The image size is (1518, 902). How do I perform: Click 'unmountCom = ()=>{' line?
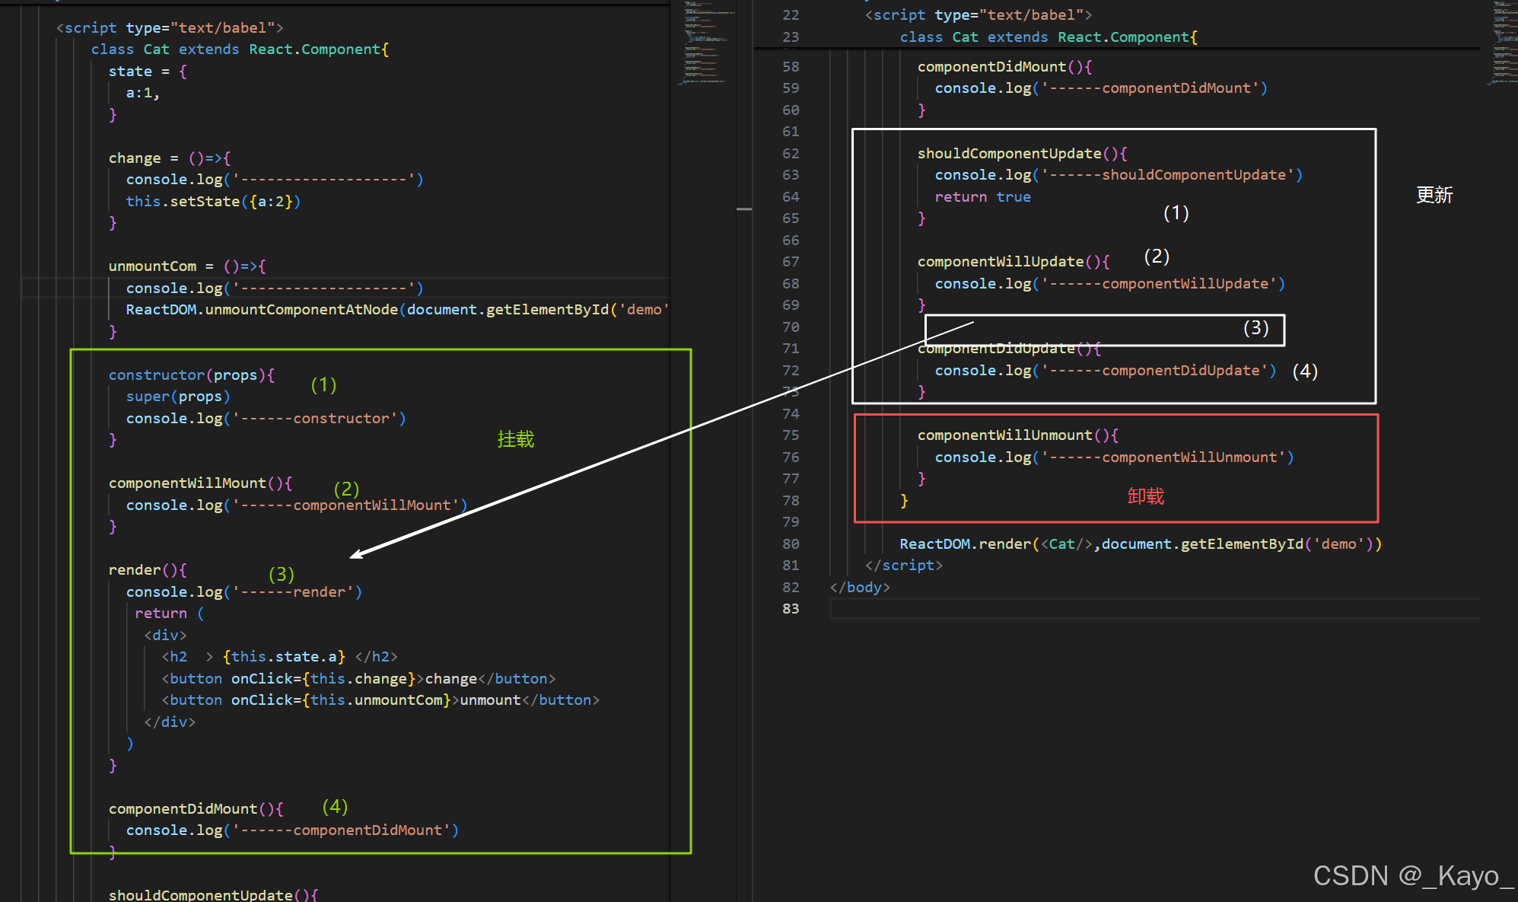tap(187, 266)
